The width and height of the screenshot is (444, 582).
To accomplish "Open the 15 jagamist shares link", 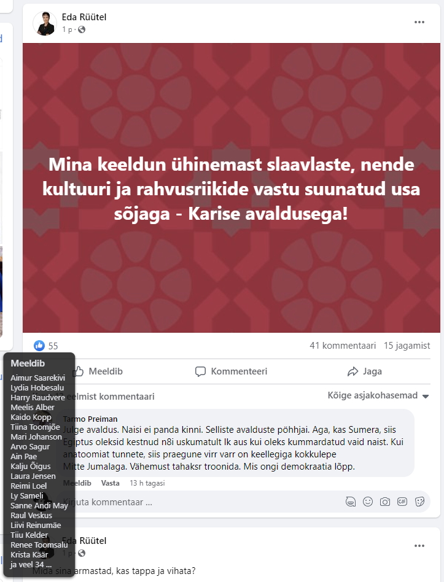I will click(x=407, y=346).
